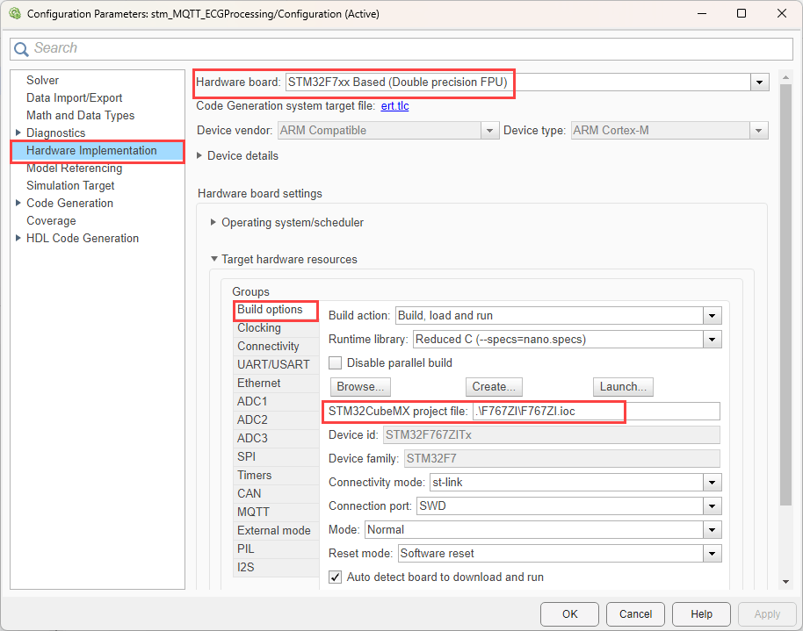Image resolution: width=803 pixels, height=631 pixels.
Task: Open the Hardware board dropdown
Action: coord(759,82)
